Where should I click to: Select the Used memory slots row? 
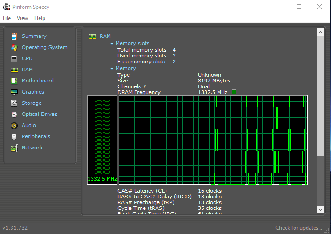coord(146,56)
